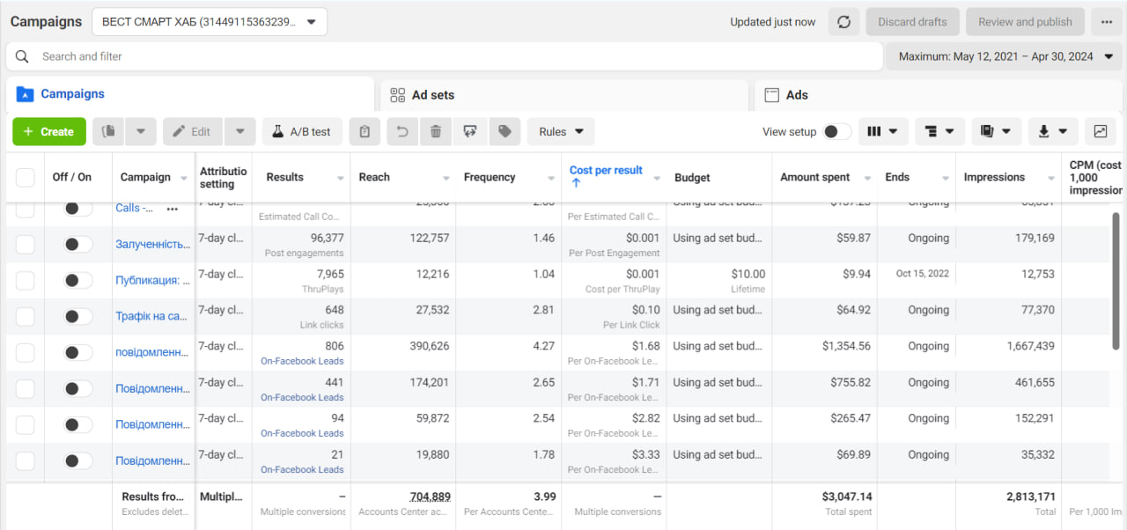Check the select-all campaigns checkbox
Viewport: 1127px width, 530px height.
(26, 177)
